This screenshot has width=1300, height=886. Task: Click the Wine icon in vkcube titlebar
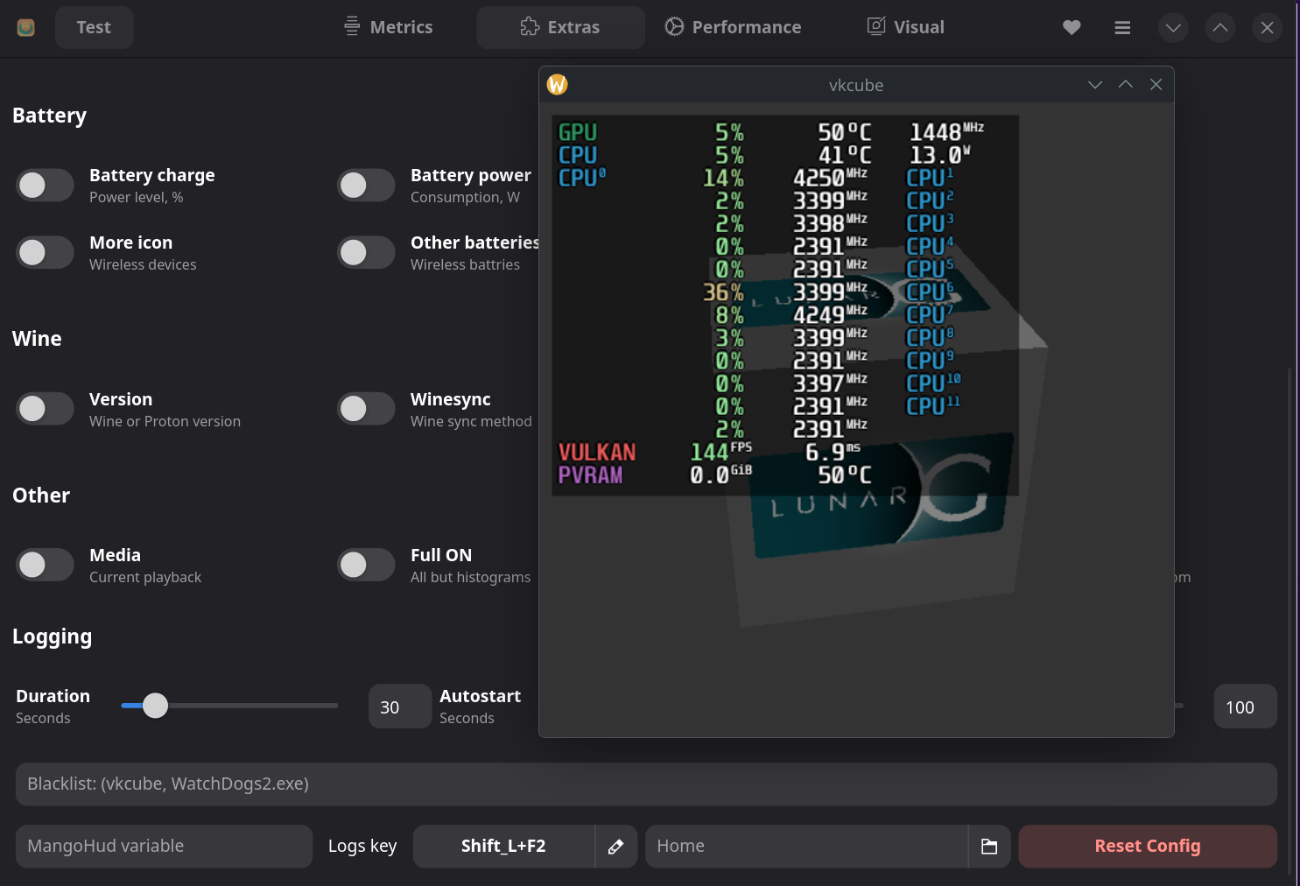pos(557,84)
